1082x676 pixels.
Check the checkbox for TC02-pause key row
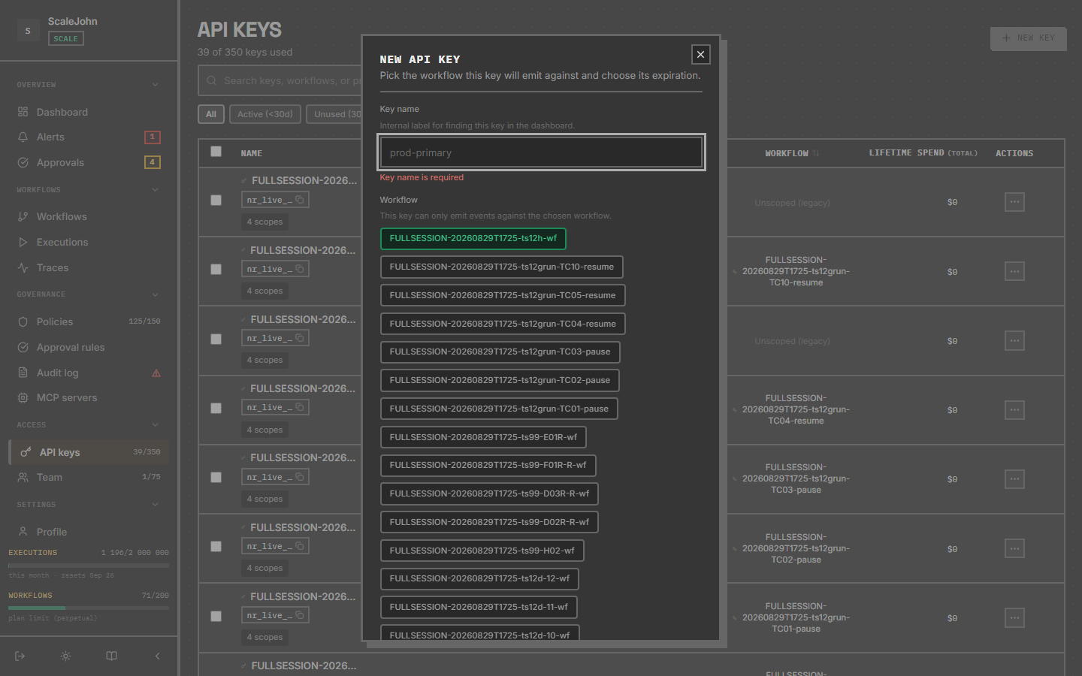(216, 546)
